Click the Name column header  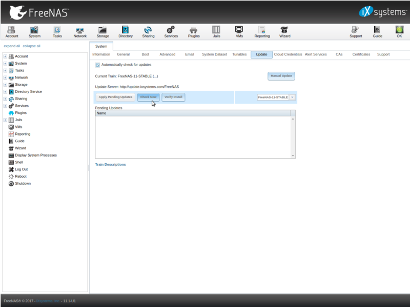point(193,113)
